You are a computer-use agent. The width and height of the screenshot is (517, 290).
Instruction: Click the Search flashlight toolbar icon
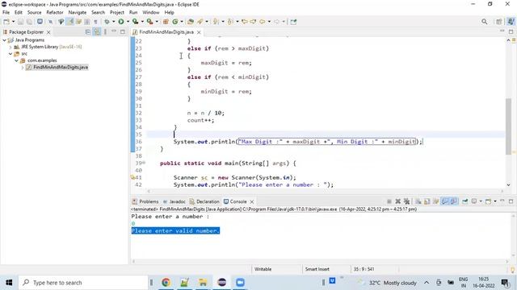coord(200,22)
